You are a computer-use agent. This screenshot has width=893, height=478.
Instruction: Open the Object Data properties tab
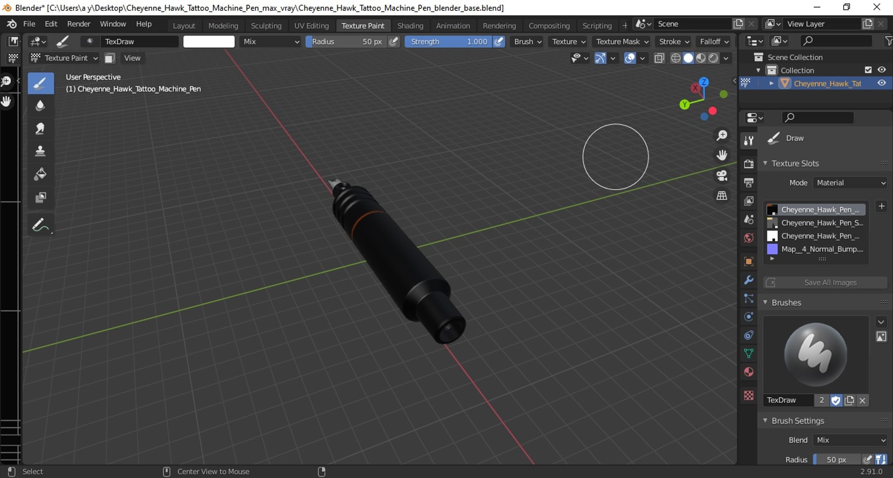(748, 353)
